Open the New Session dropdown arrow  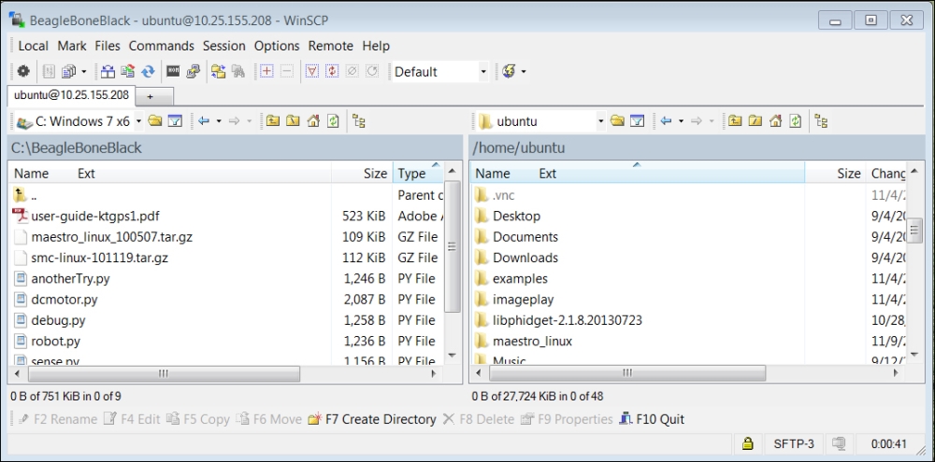tap(524, 72)
